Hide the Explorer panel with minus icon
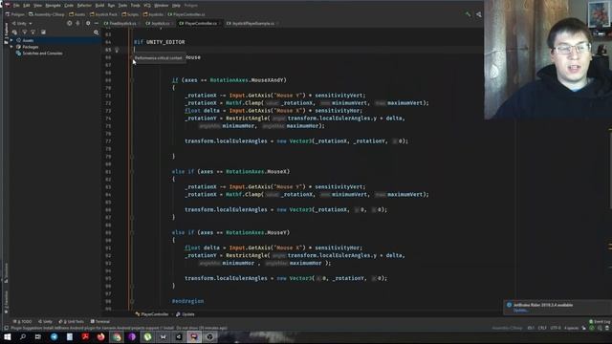612x344 pixels. (x=96, y=23)
